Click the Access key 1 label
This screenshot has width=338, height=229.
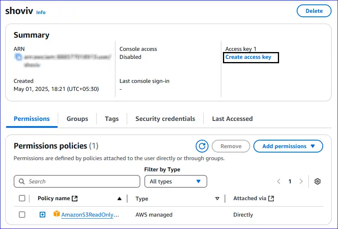(x=241, y=49)
